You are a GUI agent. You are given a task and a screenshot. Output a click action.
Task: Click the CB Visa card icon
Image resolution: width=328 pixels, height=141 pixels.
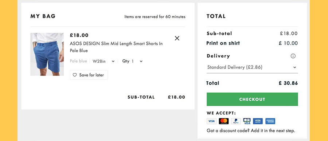(x=247, y=121)
